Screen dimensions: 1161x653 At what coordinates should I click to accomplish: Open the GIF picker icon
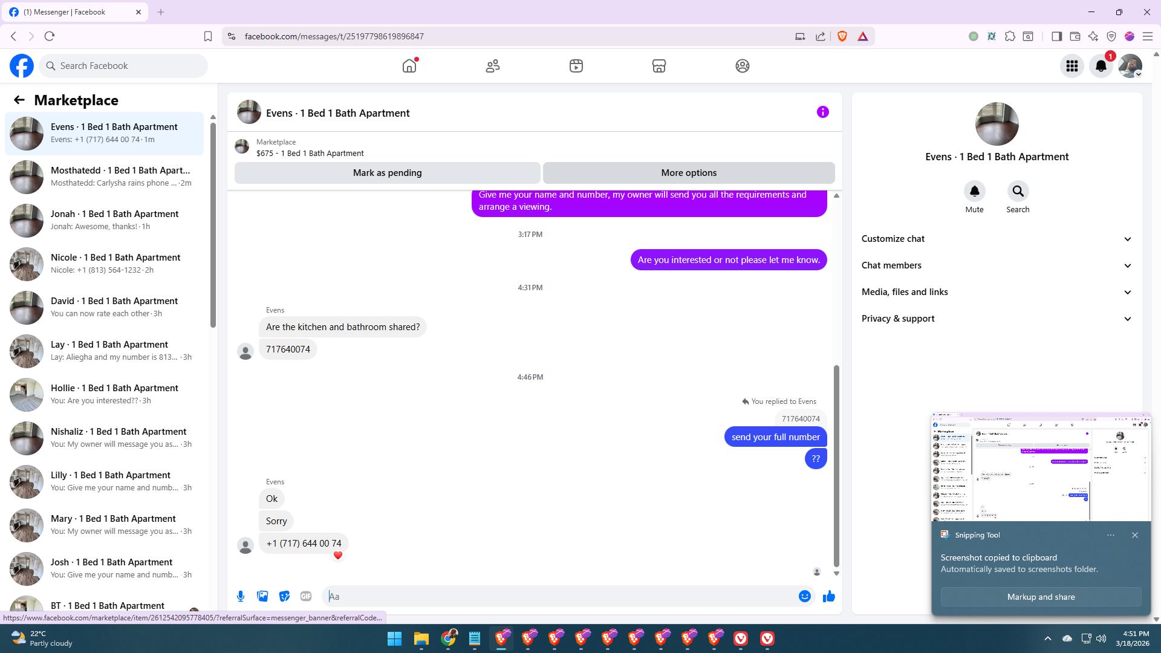[x=306, y=596]
